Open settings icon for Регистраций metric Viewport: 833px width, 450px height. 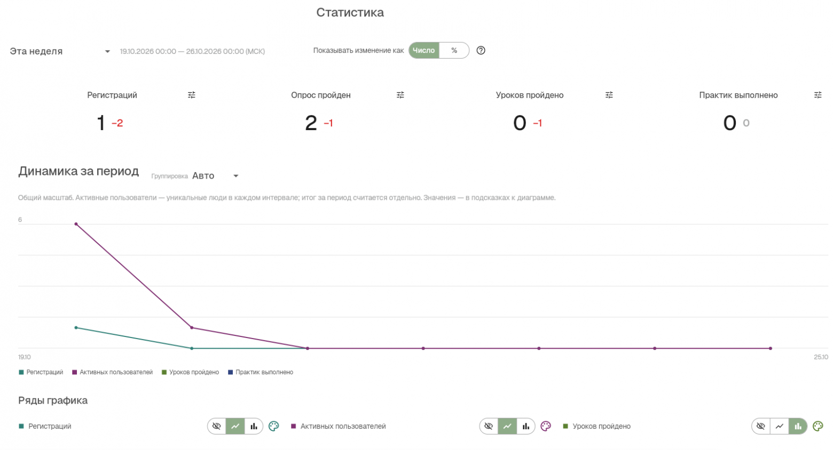pyautogui.click(x=192, y=95)
